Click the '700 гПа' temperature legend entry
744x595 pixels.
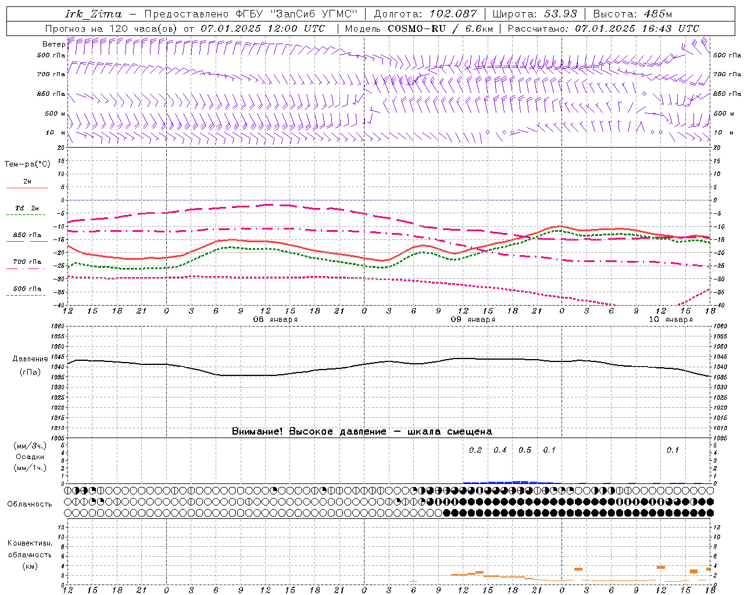(27, 262)
